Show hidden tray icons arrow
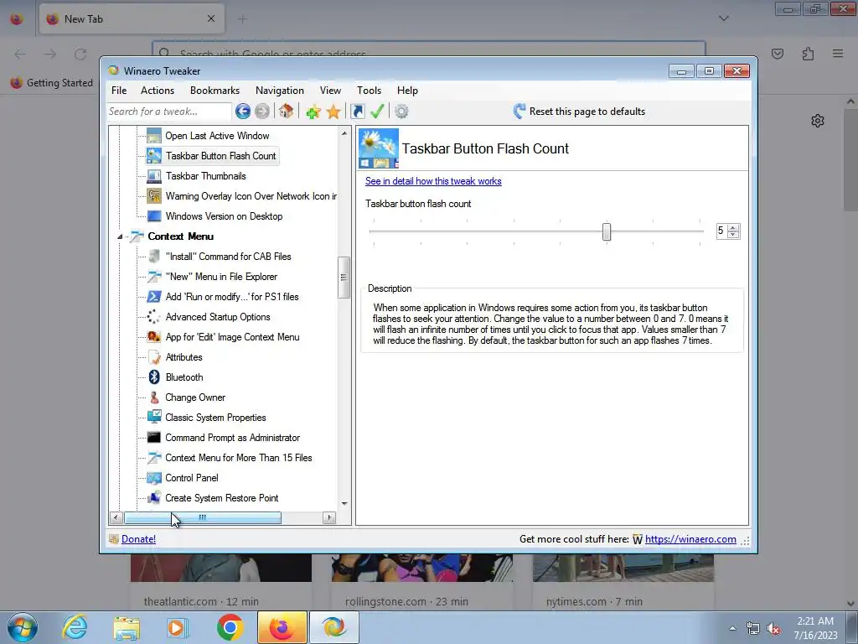 point(732,628)
